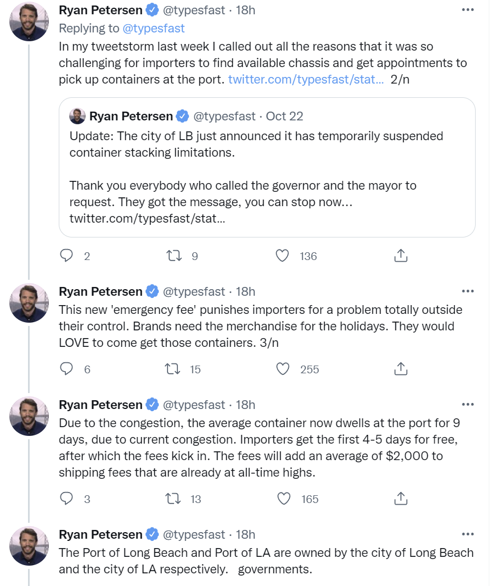Retweet the 'emergency fee' tweet
491x586 pixels.
click(x=173, y=369)
